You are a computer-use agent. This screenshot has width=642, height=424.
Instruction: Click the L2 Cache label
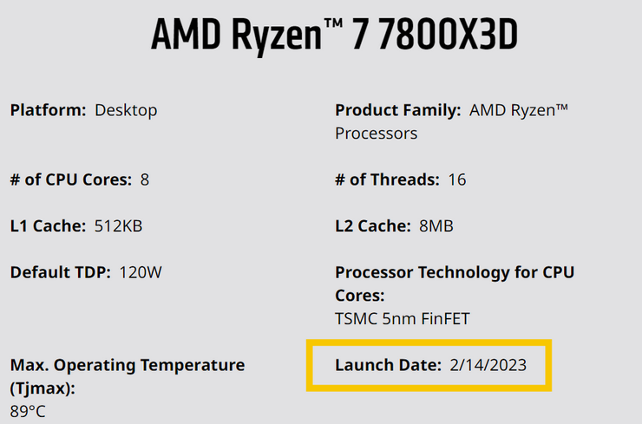[x=372, y=226]
